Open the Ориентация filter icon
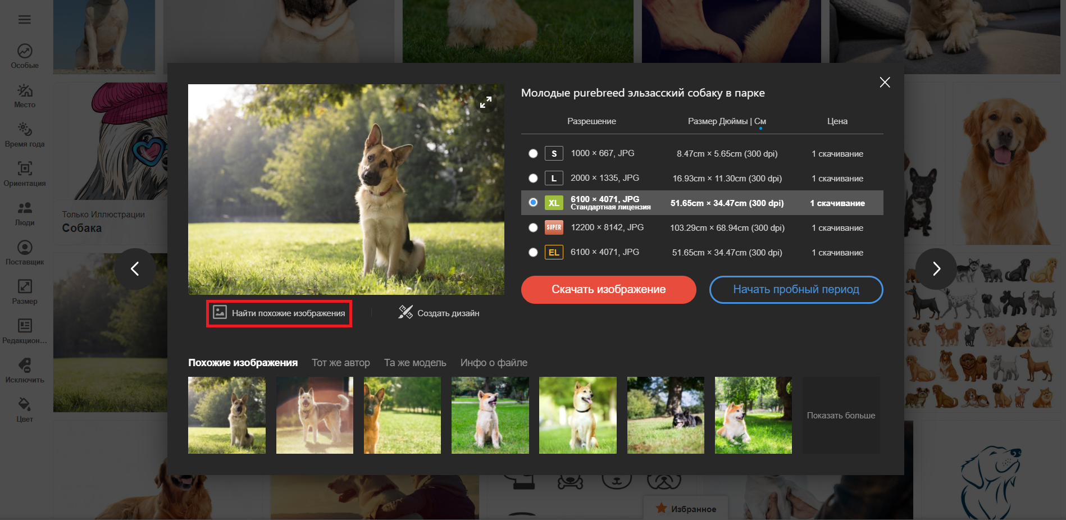This screenshot has height=520, width=1066. [25, 168]
